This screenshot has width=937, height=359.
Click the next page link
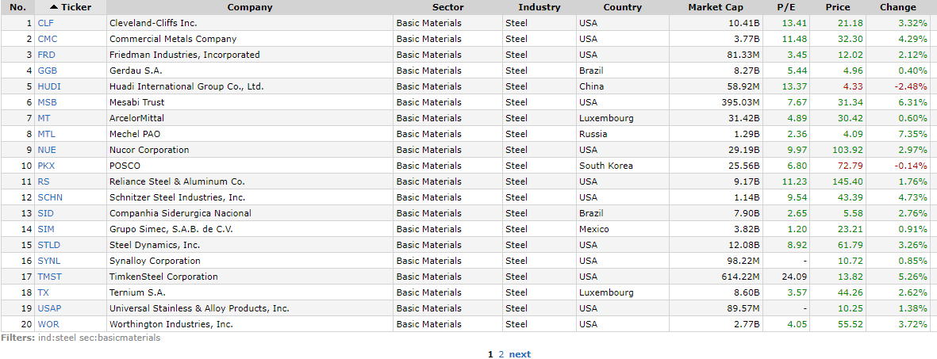point(520,354)
